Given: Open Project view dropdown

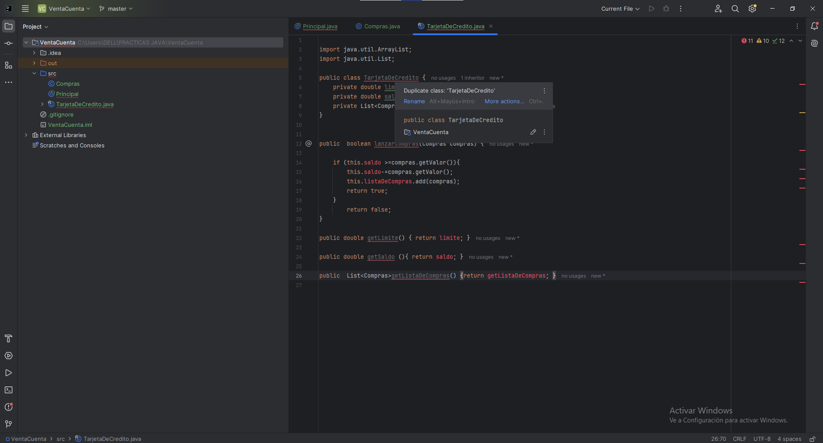Looking at the screenshot, I should point(35,27).
